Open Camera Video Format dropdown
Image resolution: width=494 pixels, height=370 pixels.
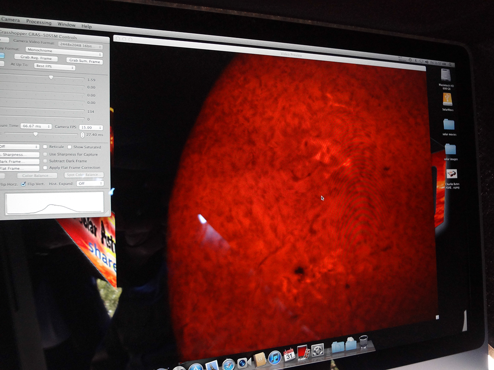(x=80, y=46)
